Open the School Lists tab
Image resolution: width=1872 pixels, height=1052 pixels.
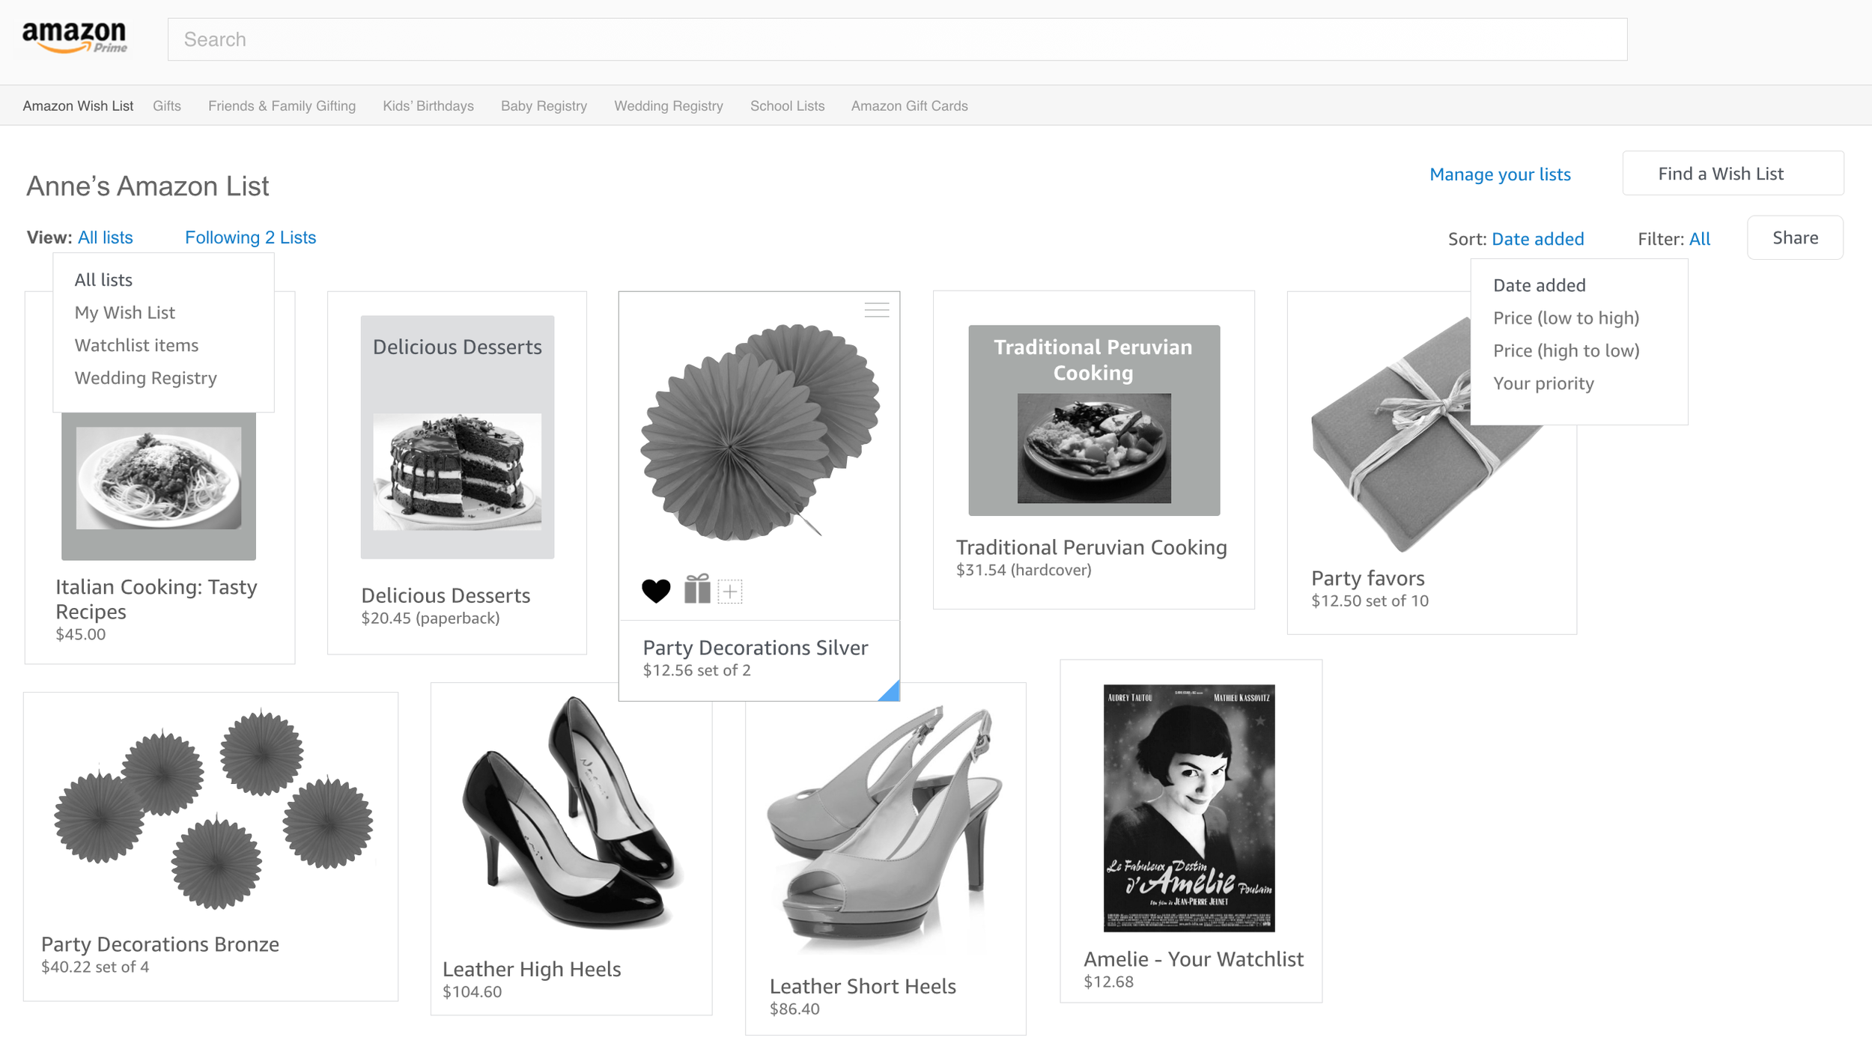pos(787,106)
